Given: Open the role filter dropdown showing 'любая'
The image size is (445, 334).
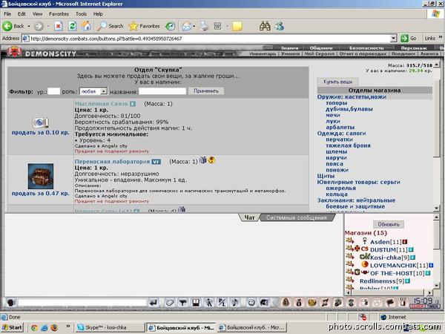Looking at the screenshot, I should (104, 91).
